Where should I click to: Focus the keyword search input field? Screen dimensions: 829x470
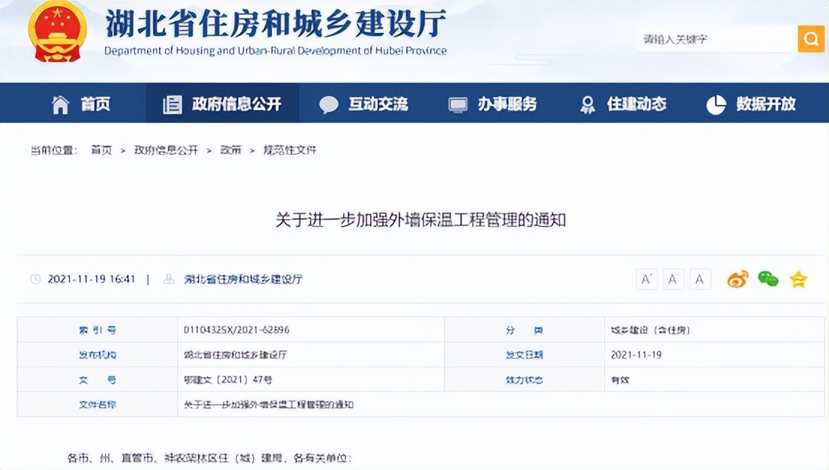[714, 39]
